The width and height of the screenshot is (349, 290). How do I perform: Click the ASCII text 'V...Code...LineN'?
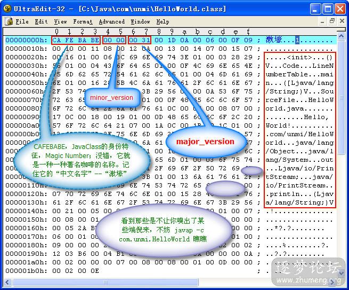(x=299, y=66)
